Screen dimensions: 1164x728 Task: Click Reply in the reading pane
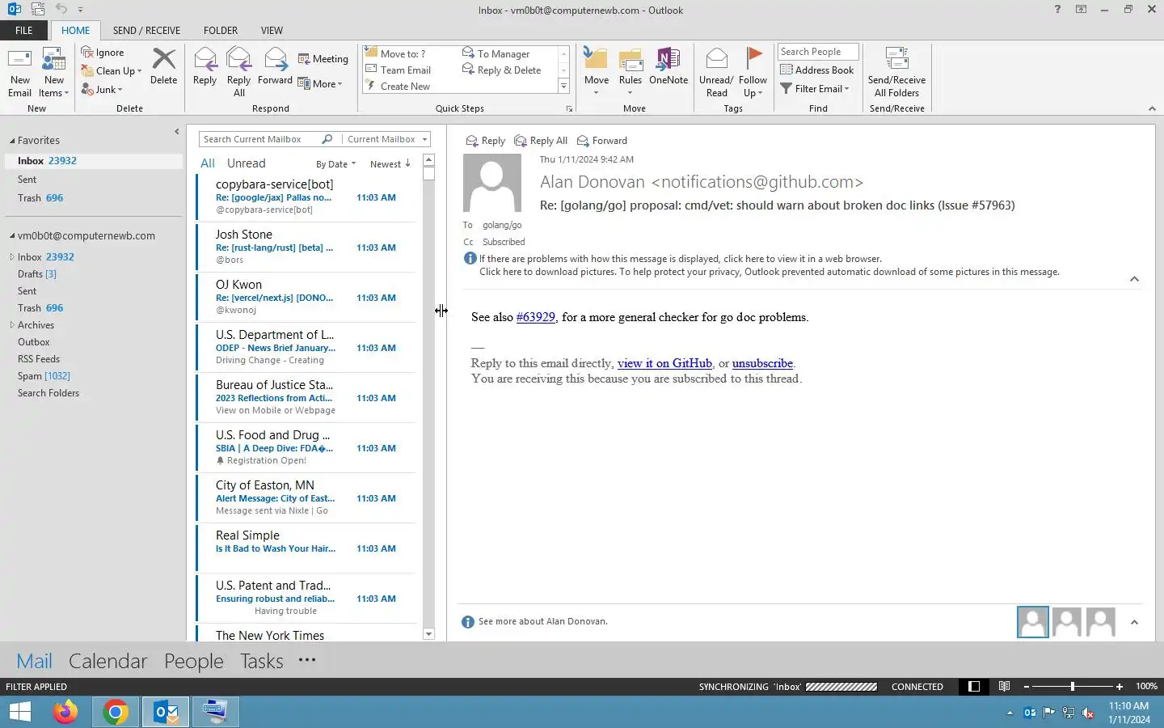(486, 141)
